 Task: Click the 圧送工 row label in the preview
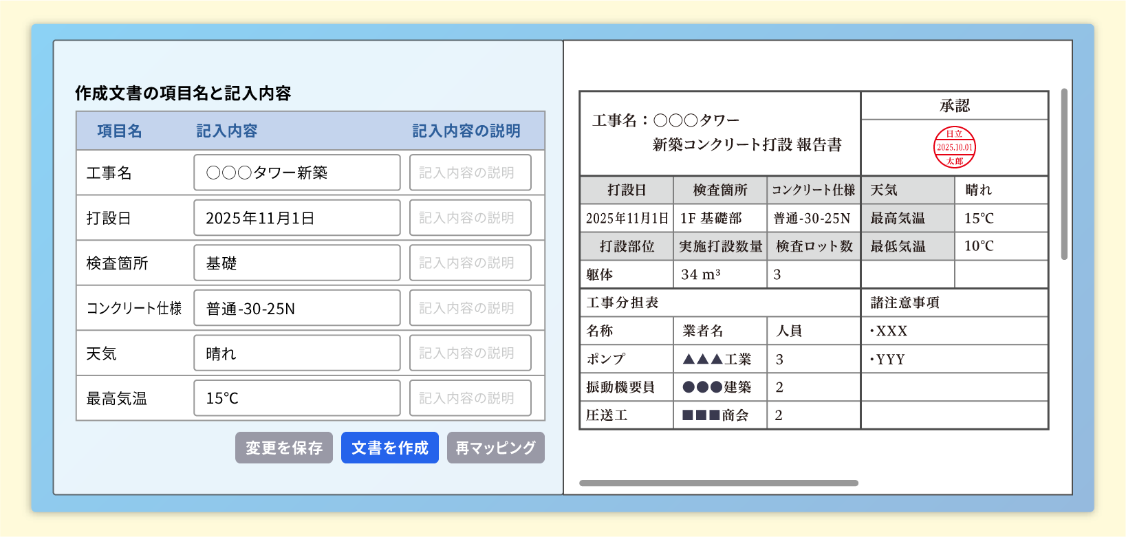point(607,415)
